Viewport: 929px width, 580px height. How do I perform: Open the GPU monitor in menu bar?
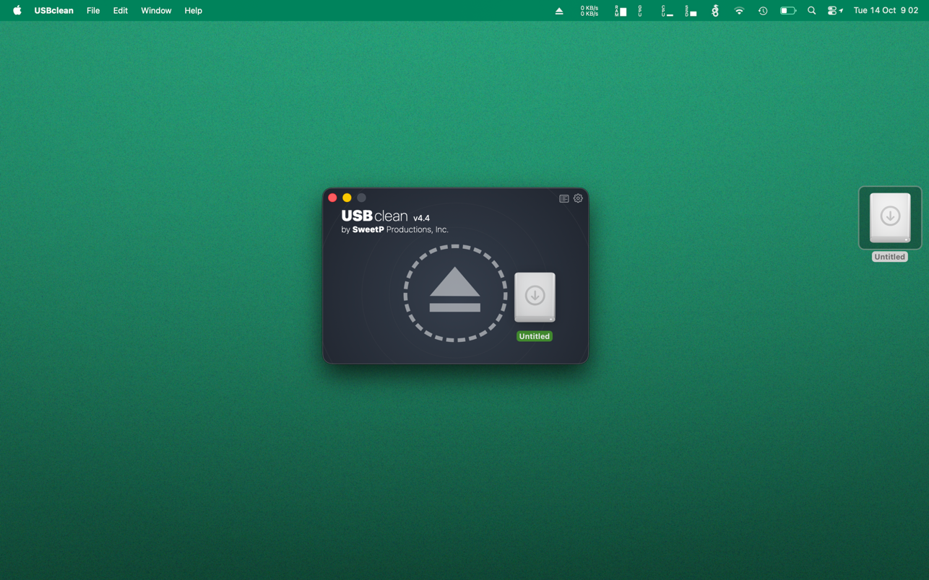pos(640,11)
